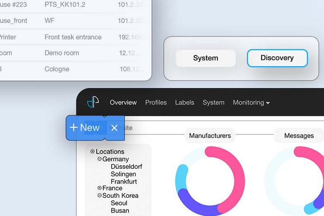This screenshot has width=324, height=216.
Task: Select the Discovery toggle option
Action: (277, 58)
